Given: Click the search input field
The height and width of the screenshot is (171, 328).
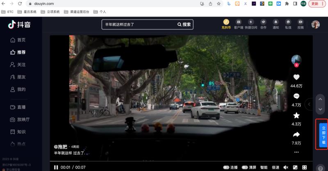Looking at the screenshot, I should [139, 25].
